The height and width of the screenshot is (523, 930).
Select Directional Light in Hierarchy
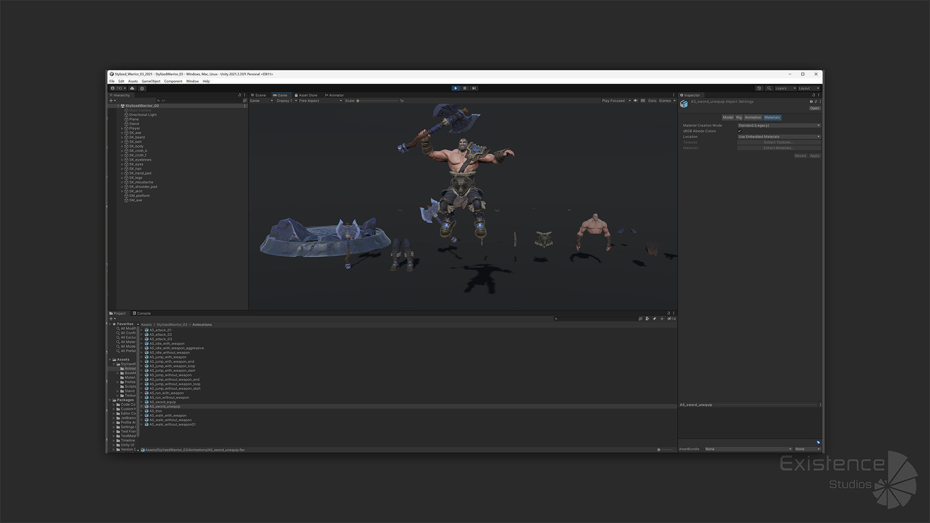pos(142,115)
